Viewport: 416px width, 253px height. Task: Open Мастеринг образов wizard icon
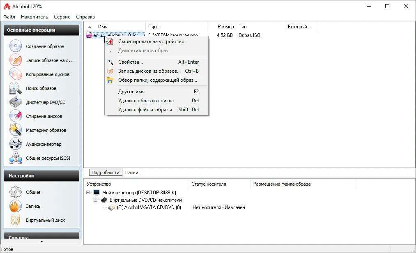click(x=15, y=130)
